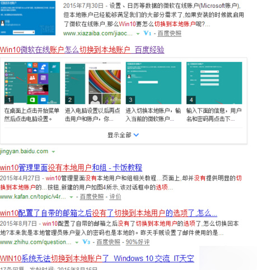Read caption 输入下面的信息，用户名和密码

[214, 115]
